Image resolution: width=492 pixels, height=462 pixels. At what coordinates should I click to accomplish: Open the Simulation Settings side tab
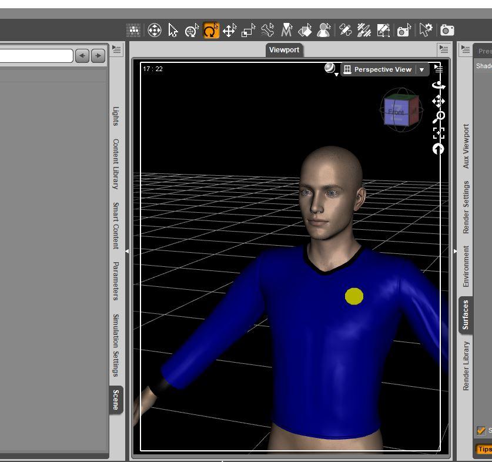pyautogui.click(x=116, y=345)
